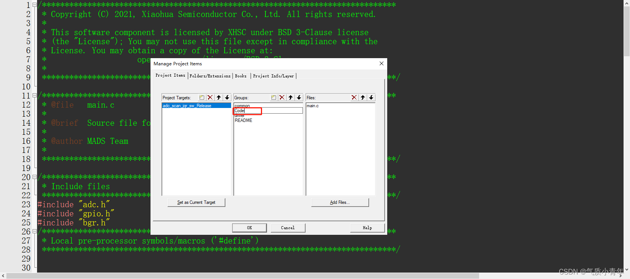
Task: Click the #include "gpio.h" line
Action: [76, 214]
